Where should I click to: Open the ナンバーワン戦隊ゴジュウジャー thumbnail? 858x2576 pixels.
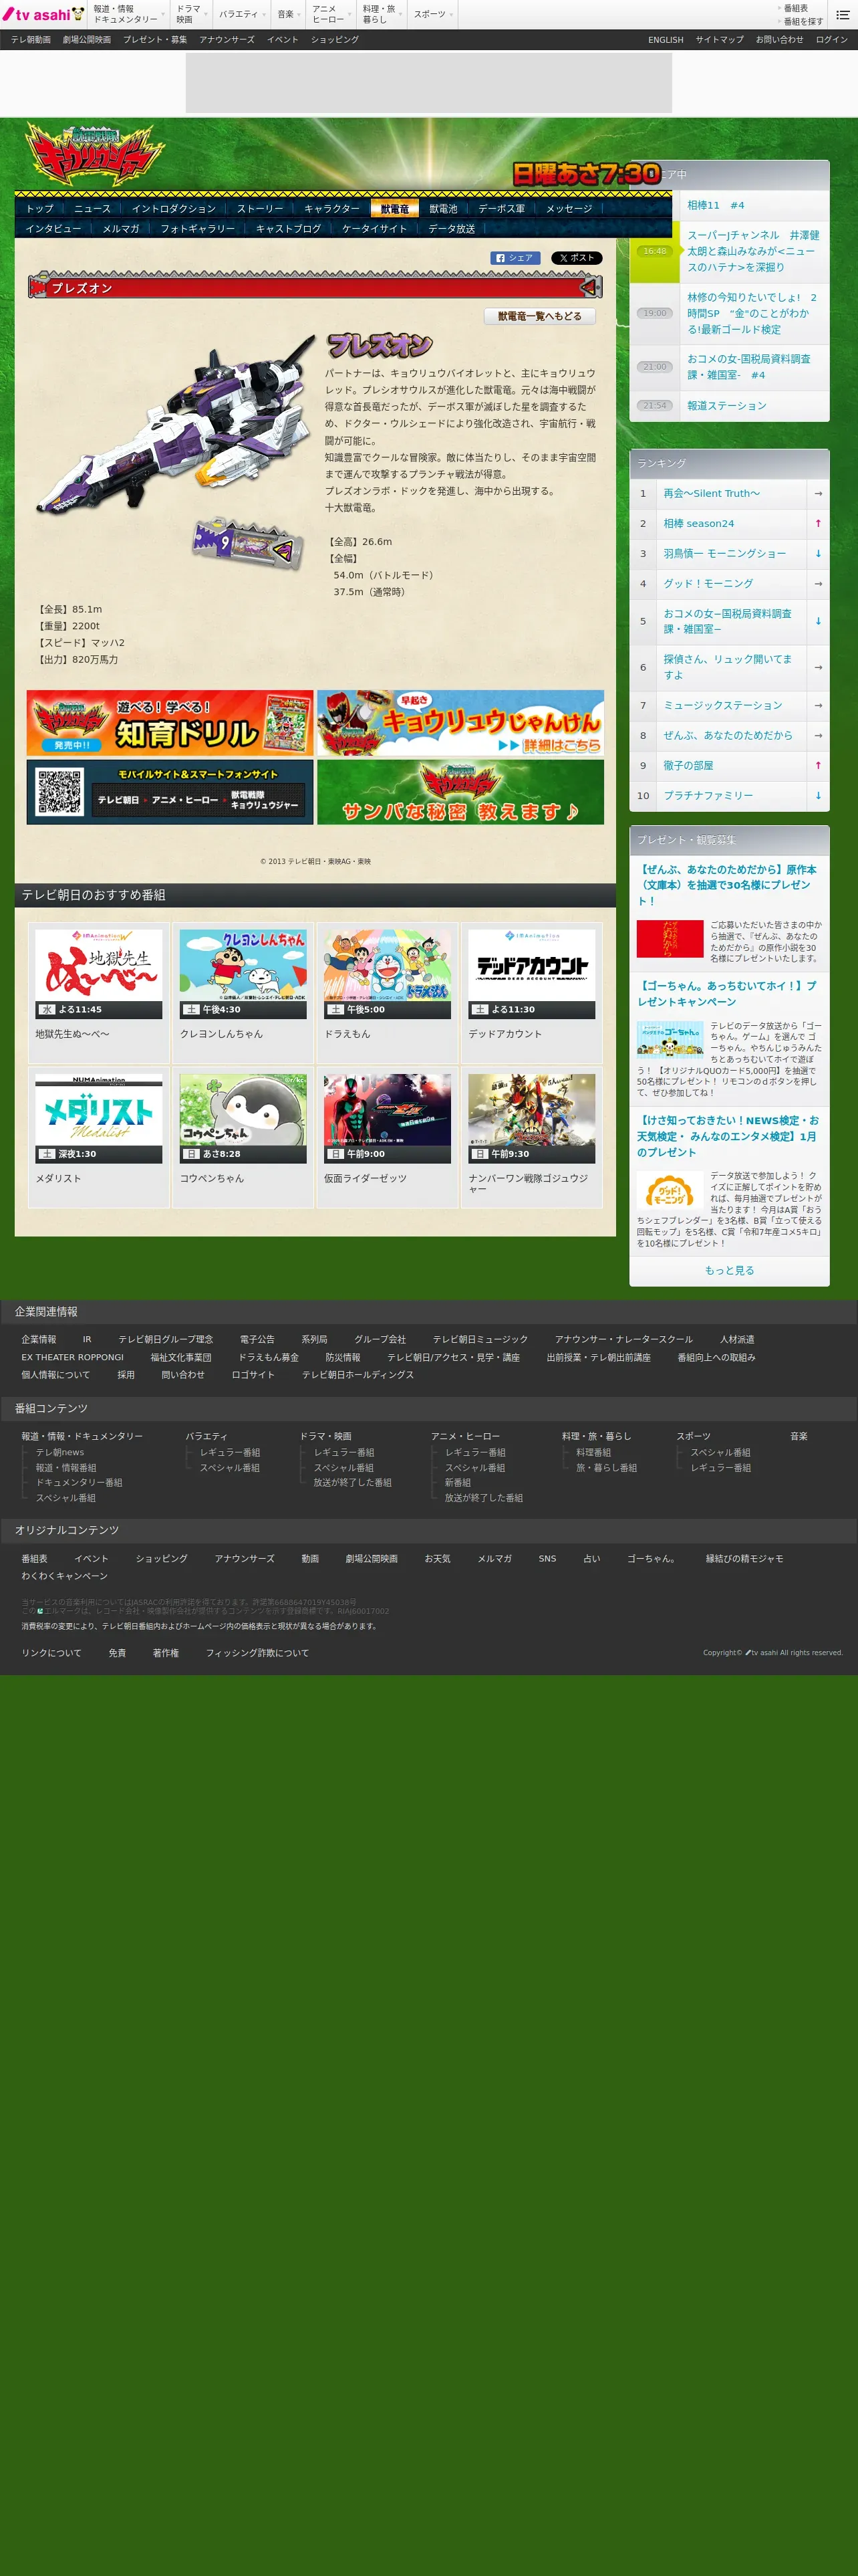(531, 1118)
